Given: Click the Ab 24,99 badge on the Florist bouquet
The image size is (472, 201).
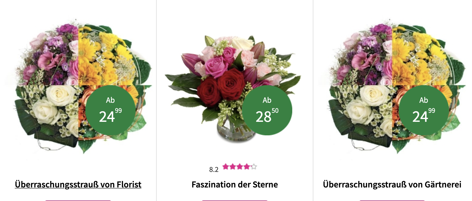Looking at the screenshot, I should pyautogui.click(x=110, y=110).
